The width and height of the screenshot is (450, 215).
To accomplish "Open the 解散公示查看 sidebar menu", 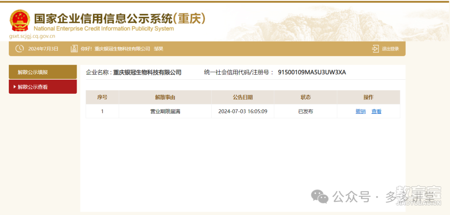I will (x=43, y=87).
